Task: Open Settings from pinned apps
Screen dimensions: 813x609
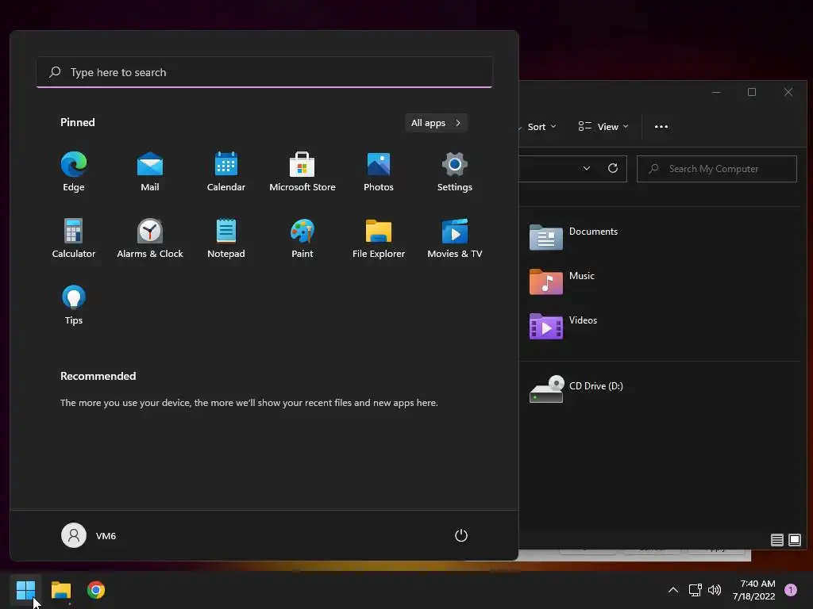Action: (455, 172)
